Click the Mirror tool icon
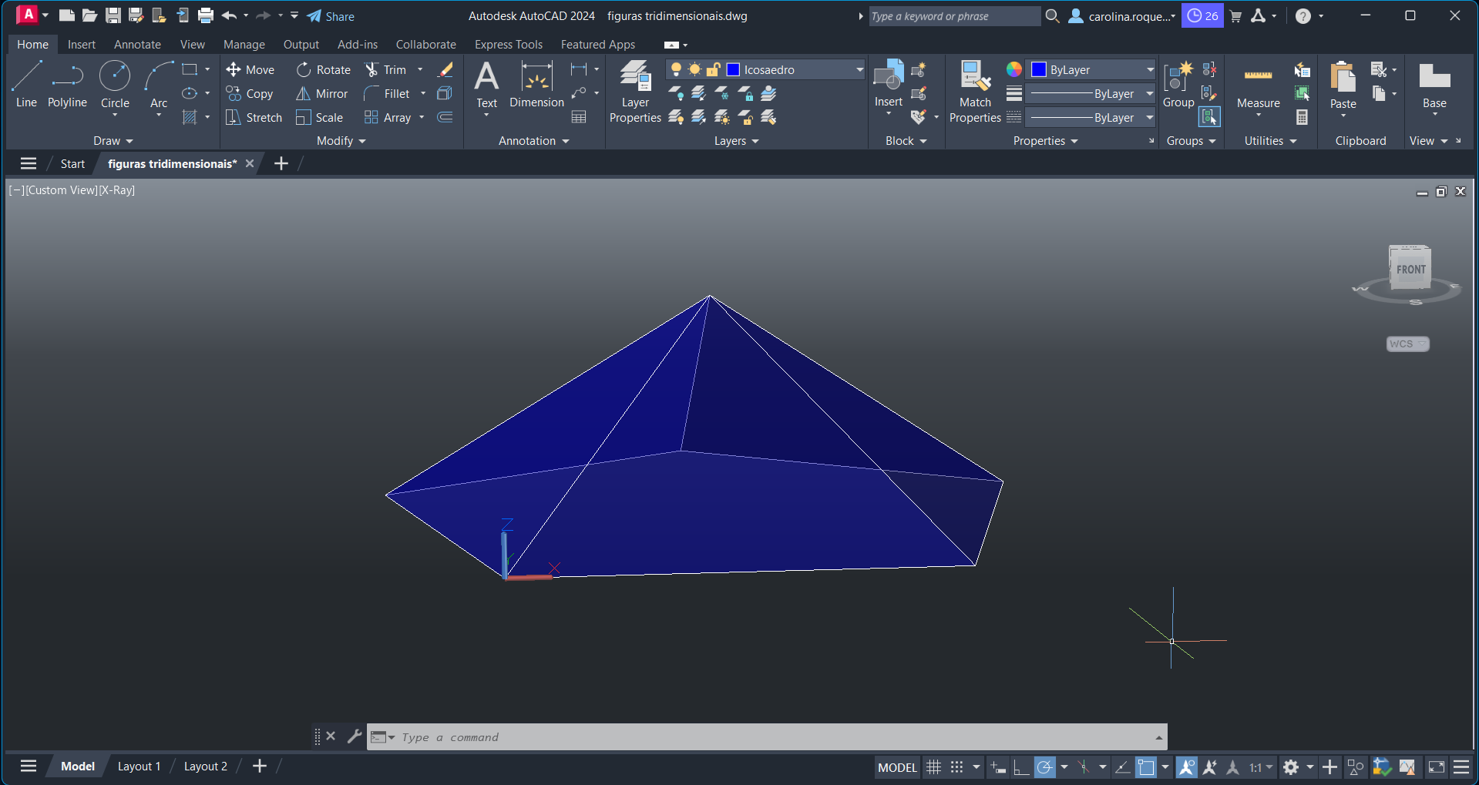Image resolution: width=1479 pixels, height=785 pixels. point(304,94)
